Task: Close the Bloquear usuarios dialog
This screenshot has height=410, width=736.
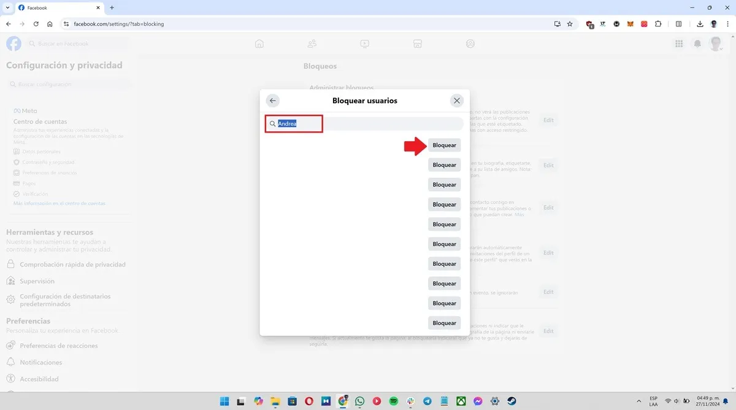Action: [456, 101]
